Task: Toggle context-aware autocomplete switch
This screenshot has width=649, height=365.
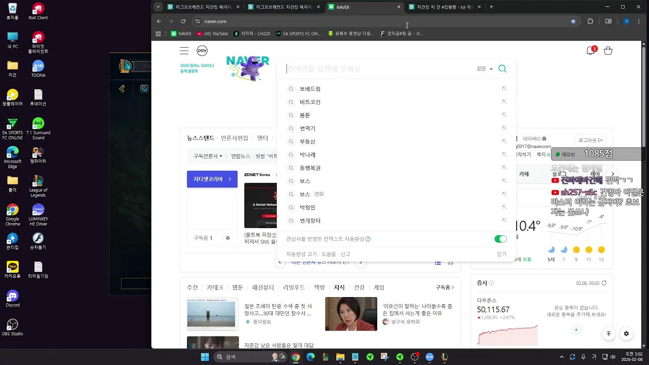Action: point(500,239)
